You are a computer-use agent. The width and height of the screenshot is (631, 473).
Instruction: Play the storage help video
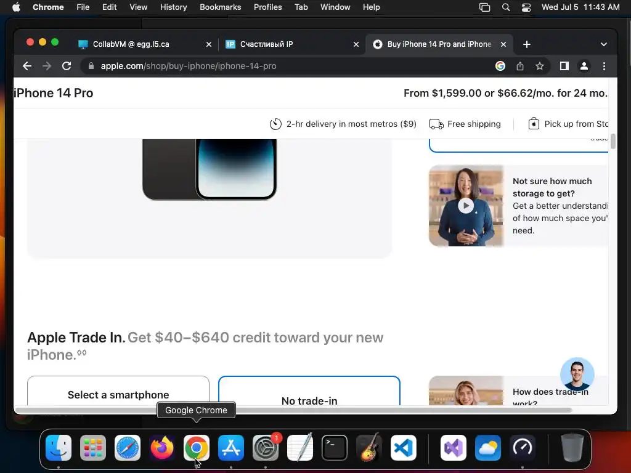pyautogui.click(x=466, y=206)
